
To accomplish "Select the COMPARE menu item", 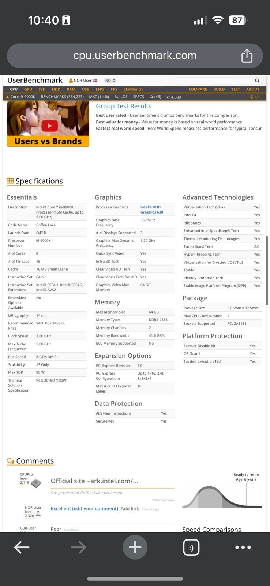I will 198,89.
